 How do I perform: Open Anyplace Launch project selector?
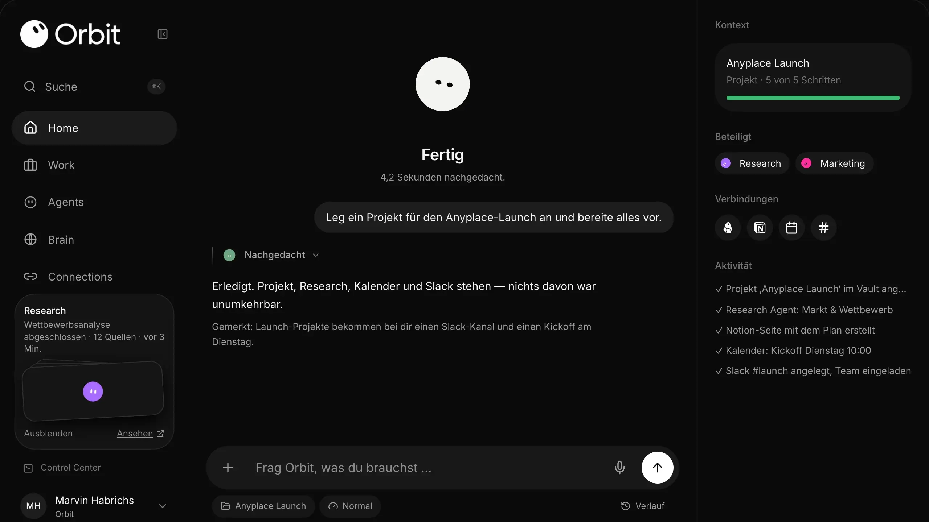click(263, 506)
